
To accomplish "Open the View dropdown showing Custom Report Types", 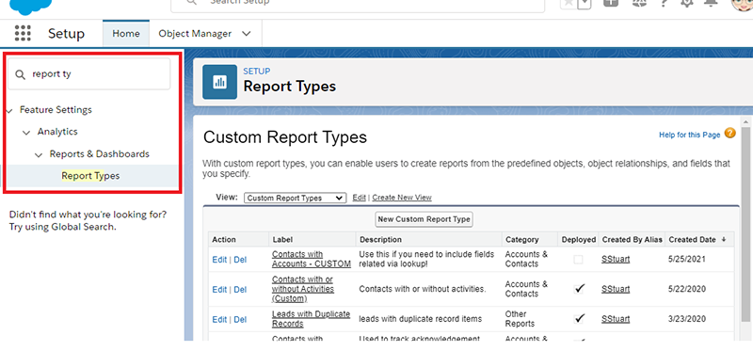I will [295, 198].
